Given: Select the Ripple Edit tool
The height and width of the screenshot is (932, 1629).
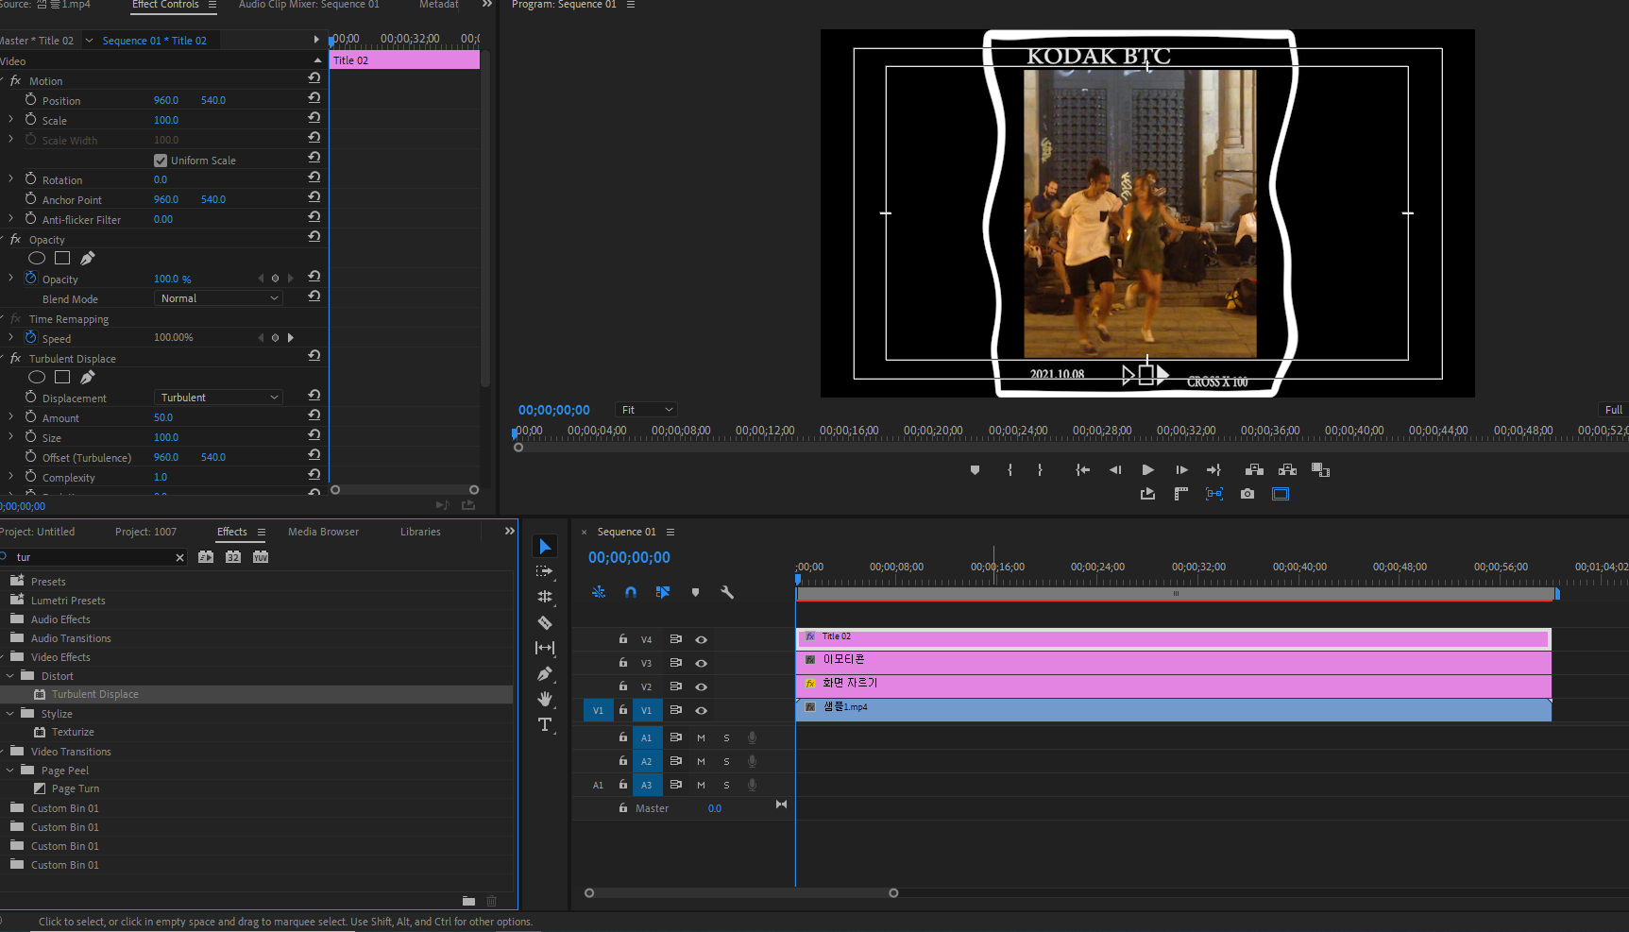Looking at the screenshot, I should tap(545, 597).
